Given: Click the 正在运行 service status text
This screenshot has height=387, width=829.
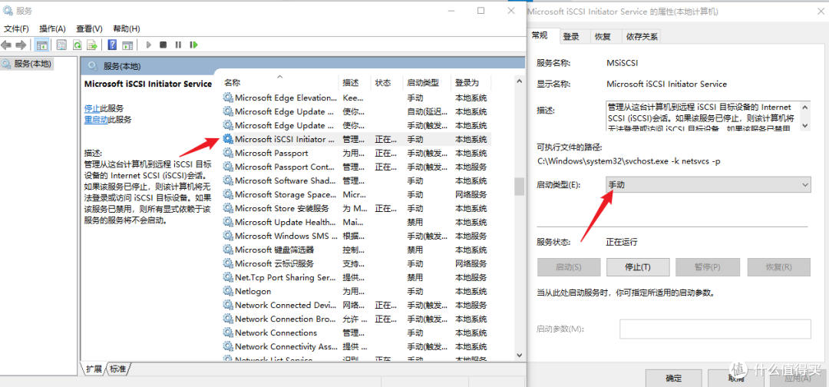Looking at the screenshot, I should [622, 242].
